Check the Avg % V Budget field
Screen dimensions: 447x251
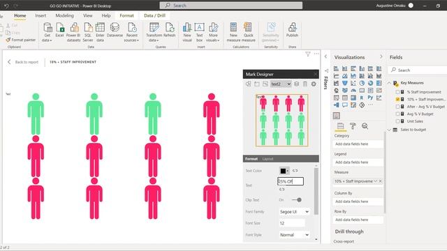pos(397,114)
